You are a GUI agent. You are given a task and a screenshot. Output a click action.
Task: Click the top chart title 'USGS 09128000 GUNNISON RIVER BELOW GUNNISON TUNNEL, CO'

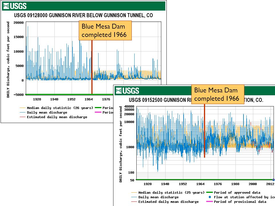(x=83, y=15)
